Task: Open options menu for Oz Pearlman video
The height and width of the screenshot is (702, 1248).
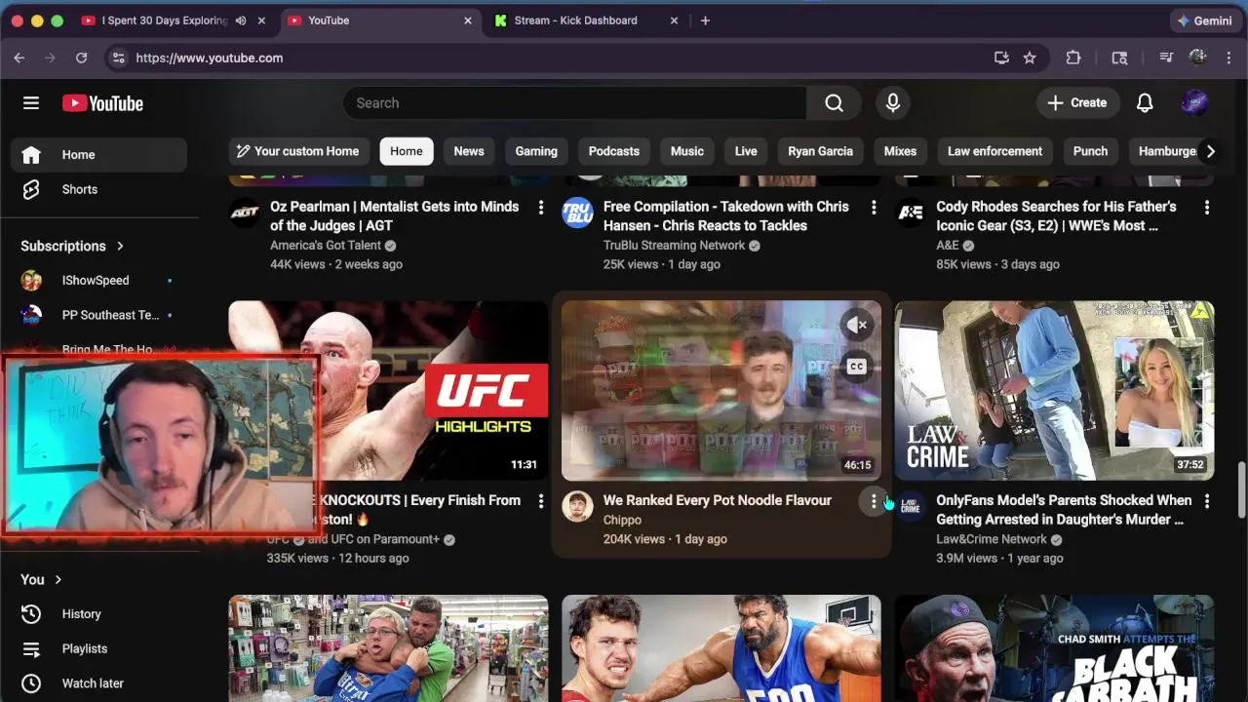Action: coord(540,208)
